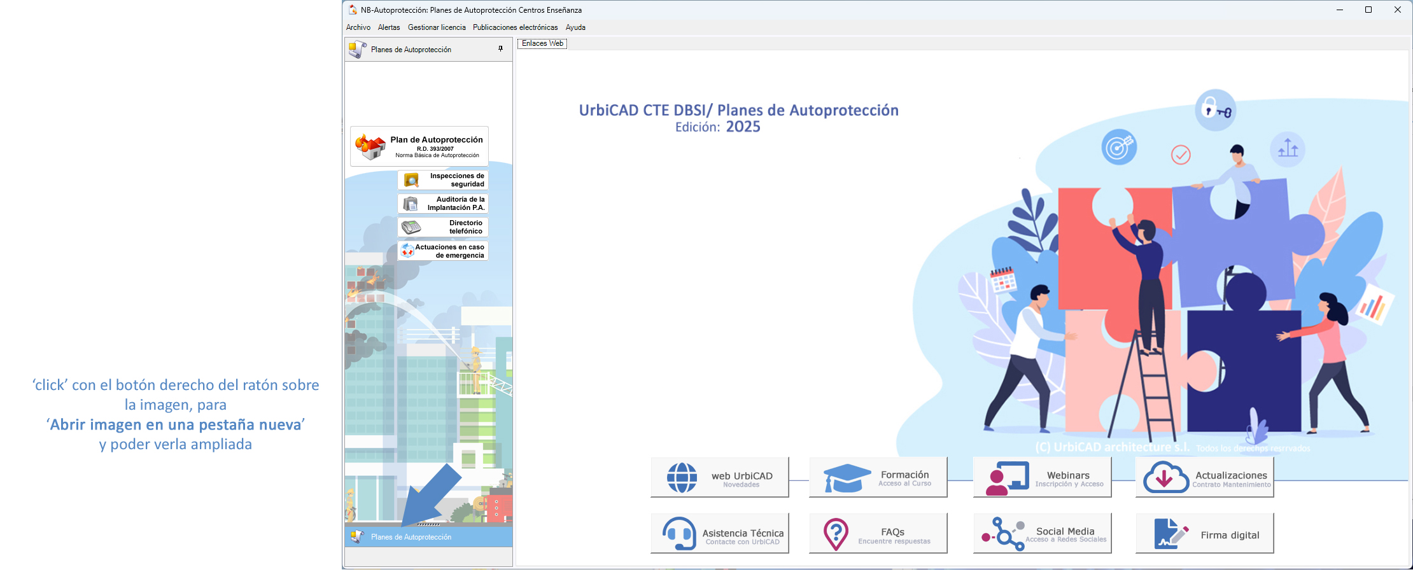Select the Enlaces Web tab

(542, 43)
